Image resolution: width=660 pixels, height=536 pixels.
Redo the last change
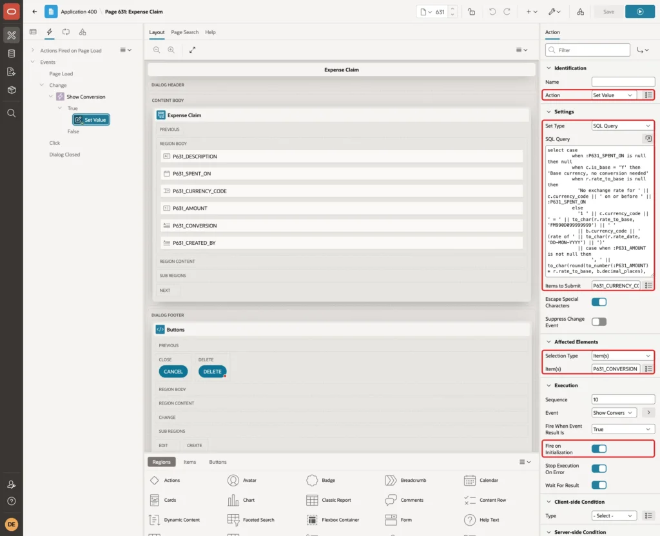[x=507, y=12]
